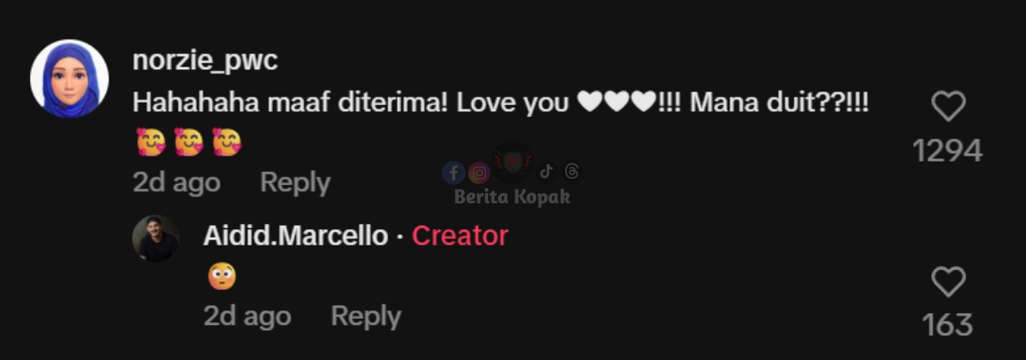1026x360 pixels.
Task: Click the 1294 like count
Action: 947,151
